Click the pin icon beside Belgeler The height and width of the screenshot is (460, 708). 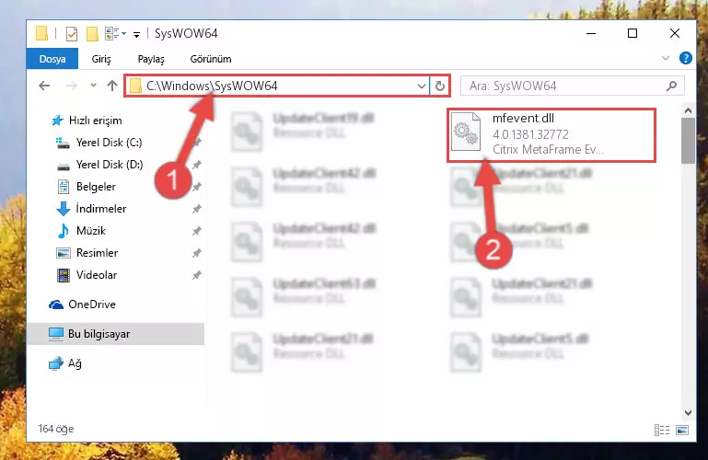[196, 187]
